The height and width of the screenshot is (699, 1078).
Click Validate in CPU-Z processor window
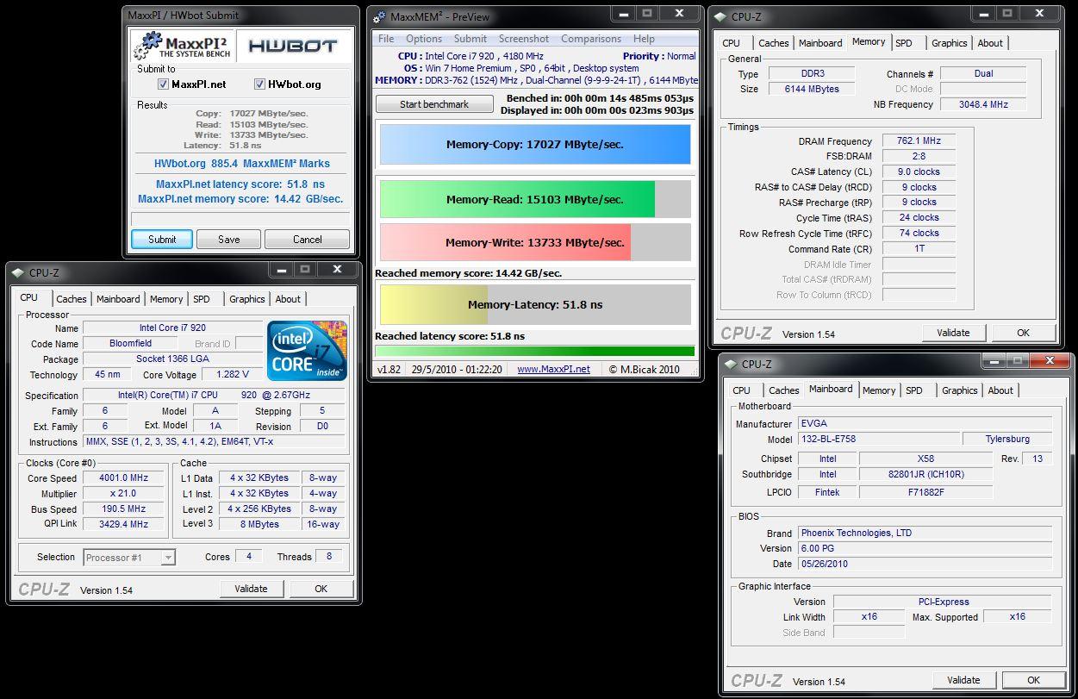pyautogui.click(x=251, y=589)
